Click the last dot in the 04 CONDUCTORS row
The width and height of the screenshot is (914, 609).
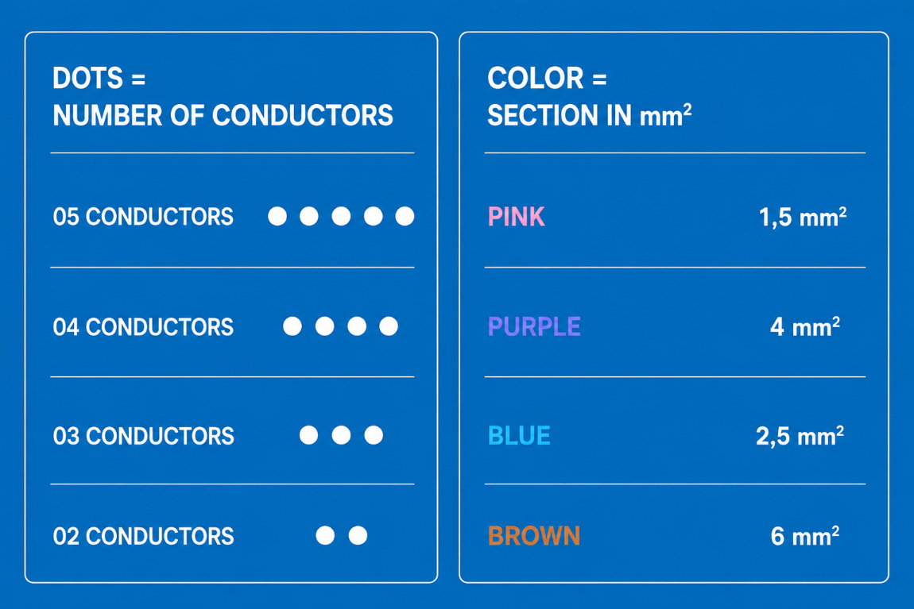pos(389,326)
